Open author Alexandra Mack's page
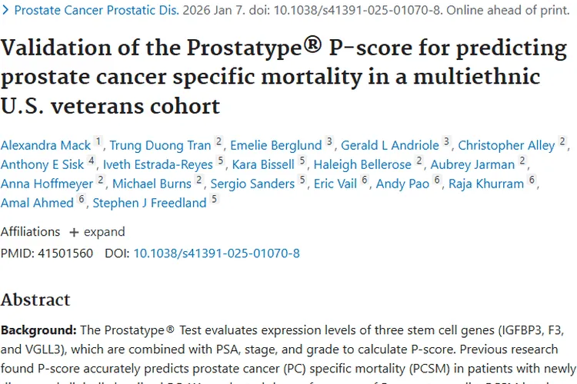Screen dimensions: 577x384 pos(45,145)
